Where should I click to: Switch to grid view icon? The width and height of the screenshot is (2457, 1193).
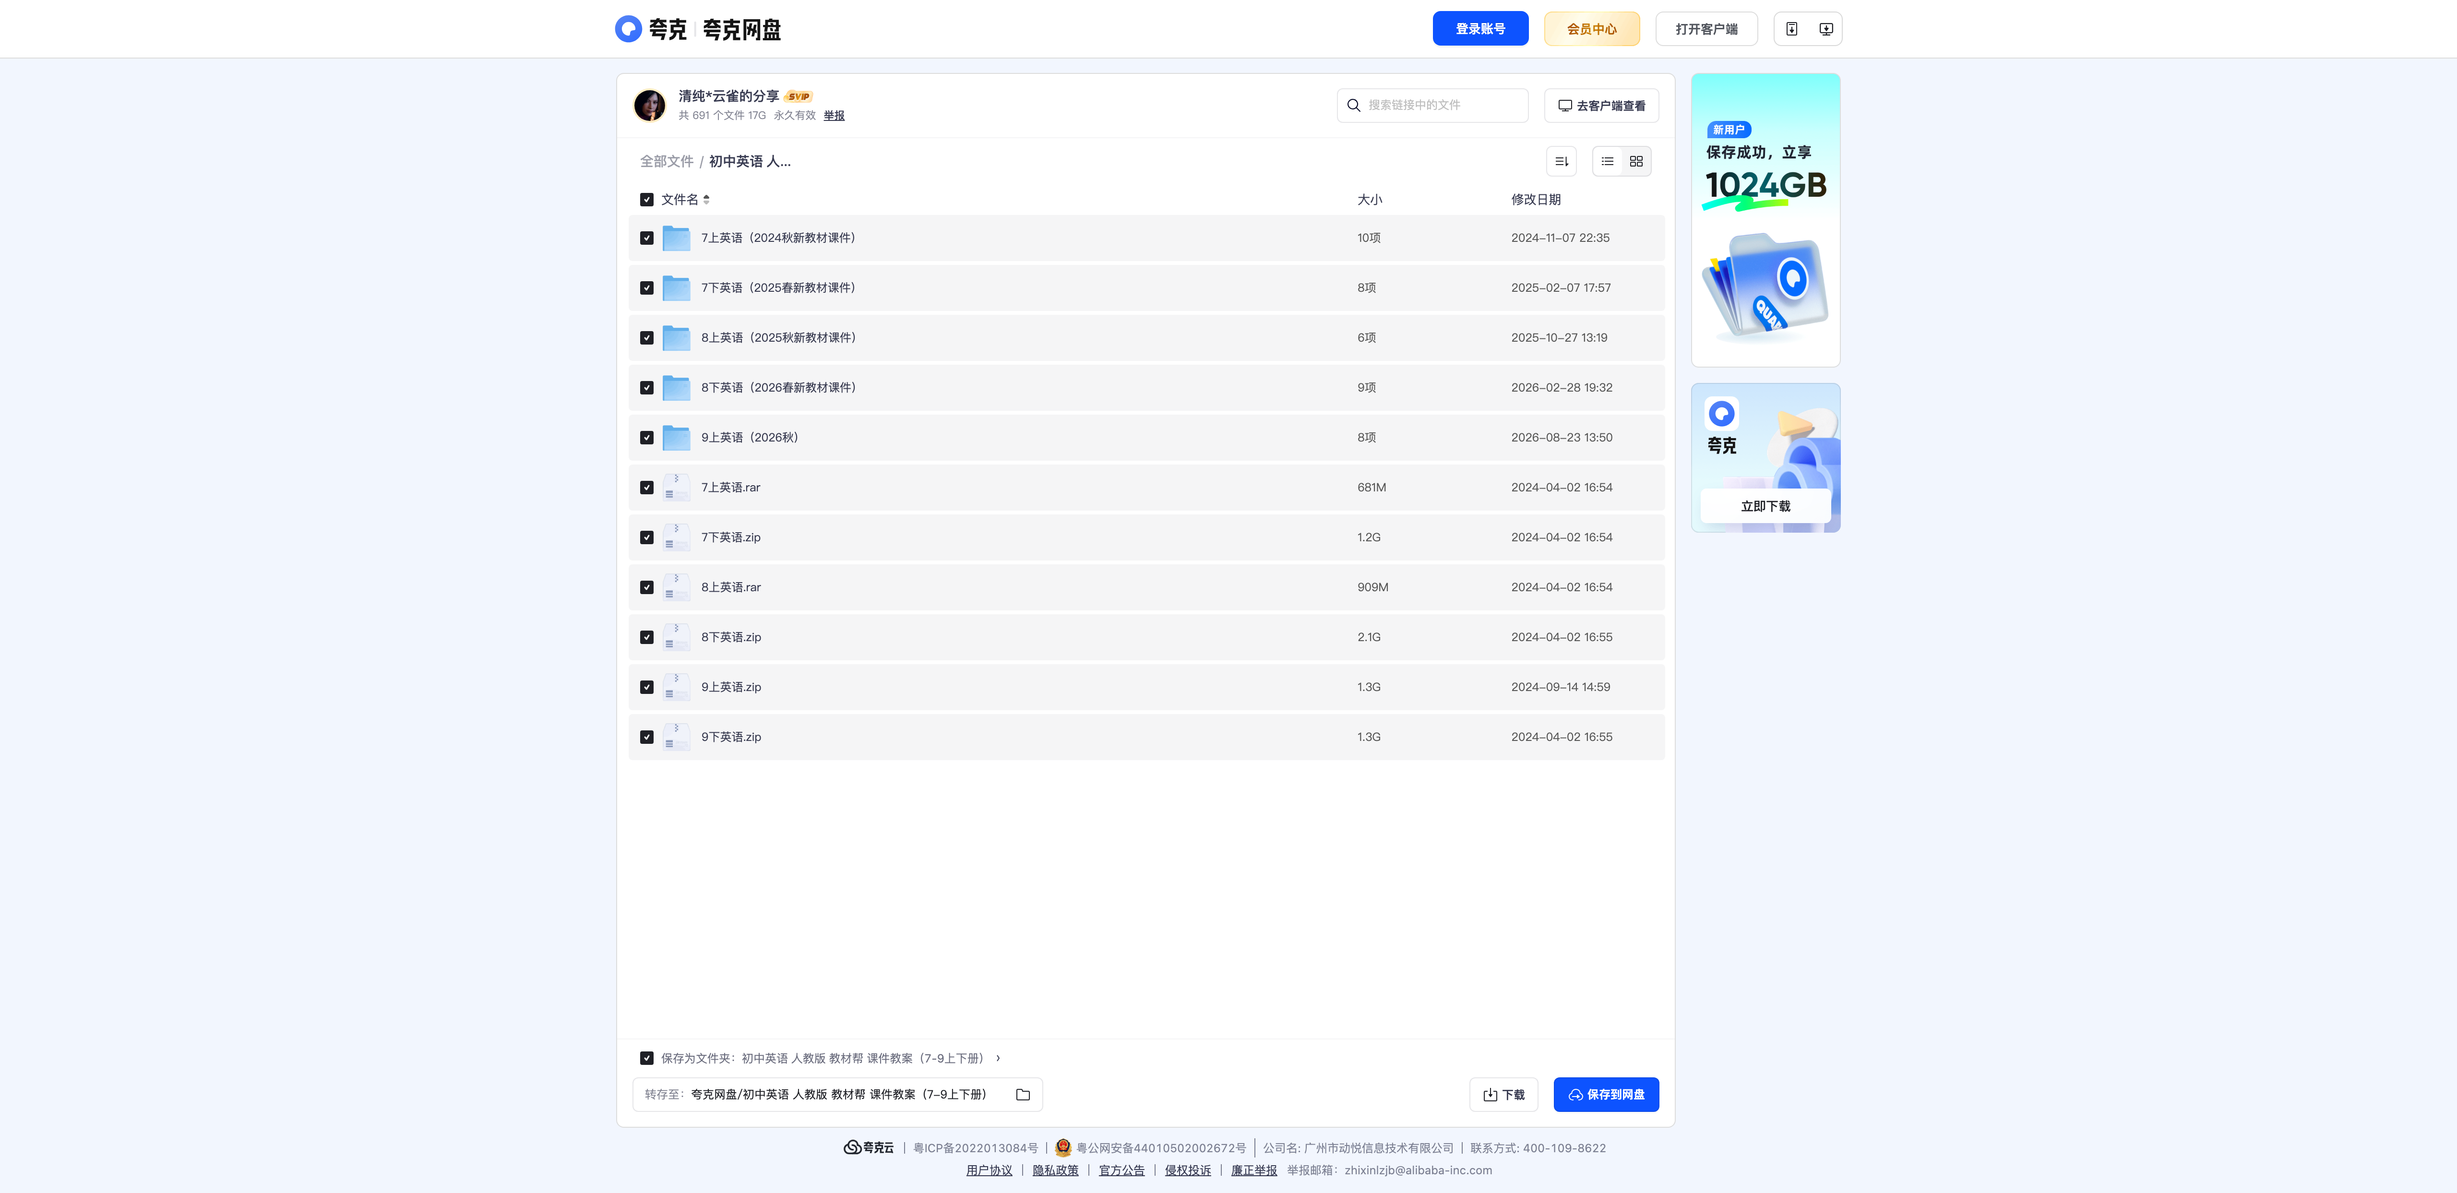pyautogui.click(x=1636, y=161)
